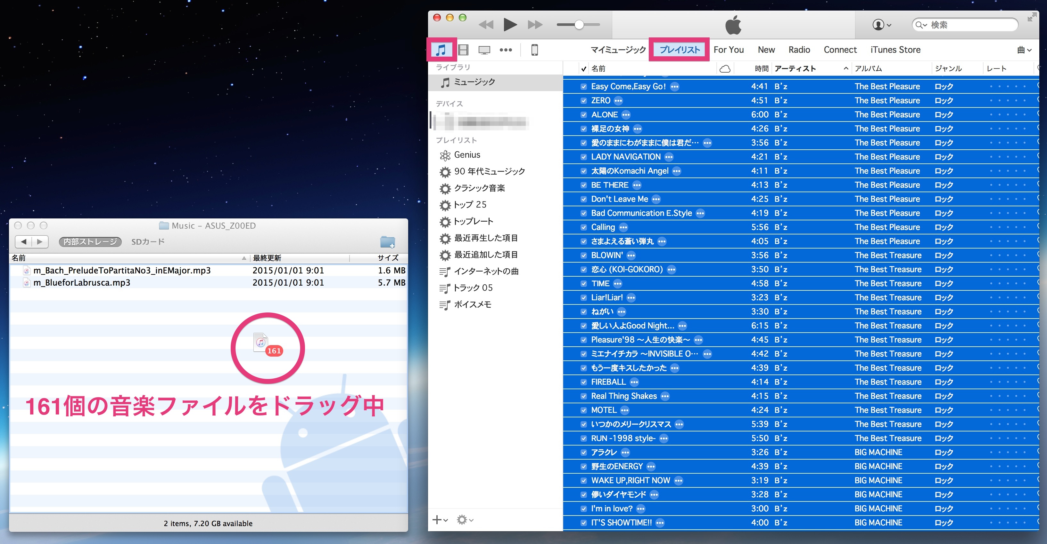Sort songs by ジャンル column header
This screenshot has height=544, width=1047.
[x=957, y=68]
